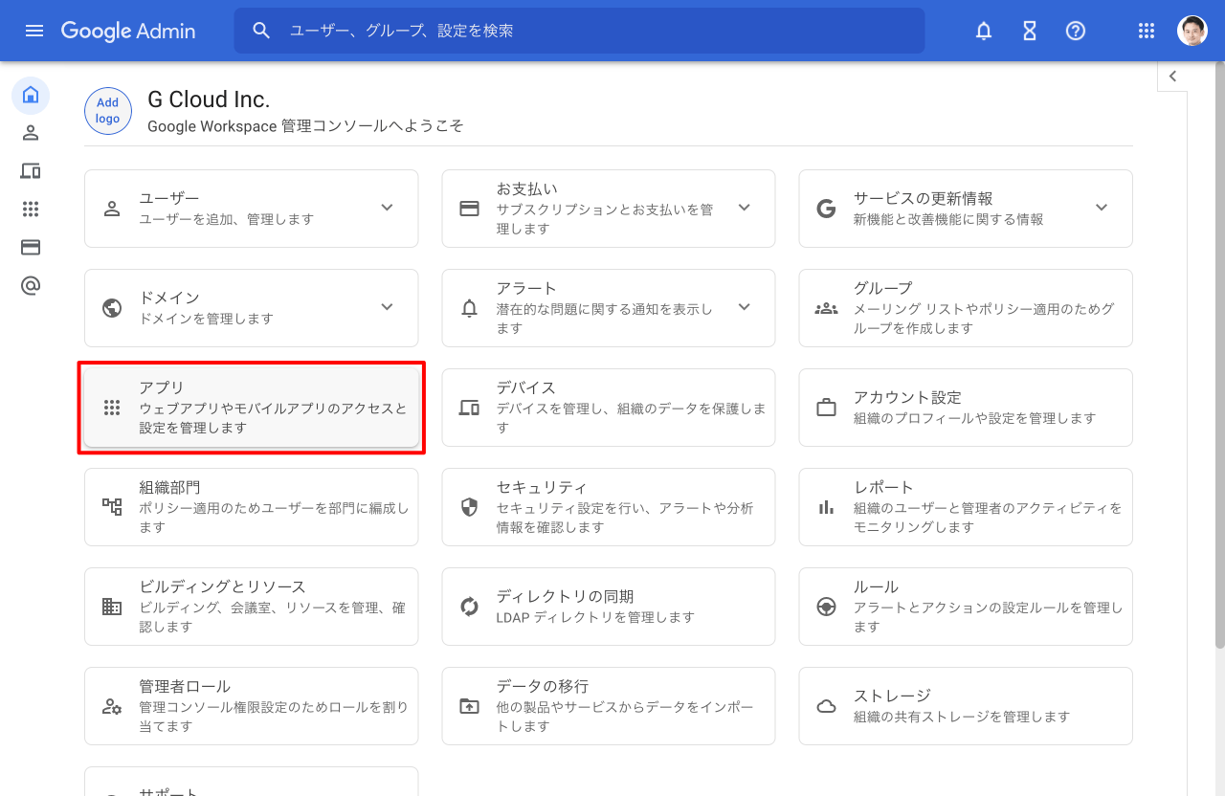Open the 管理者ロール card title
Image resolution: width=1225 pixels, height=796 pixels.
pos(185,686)
